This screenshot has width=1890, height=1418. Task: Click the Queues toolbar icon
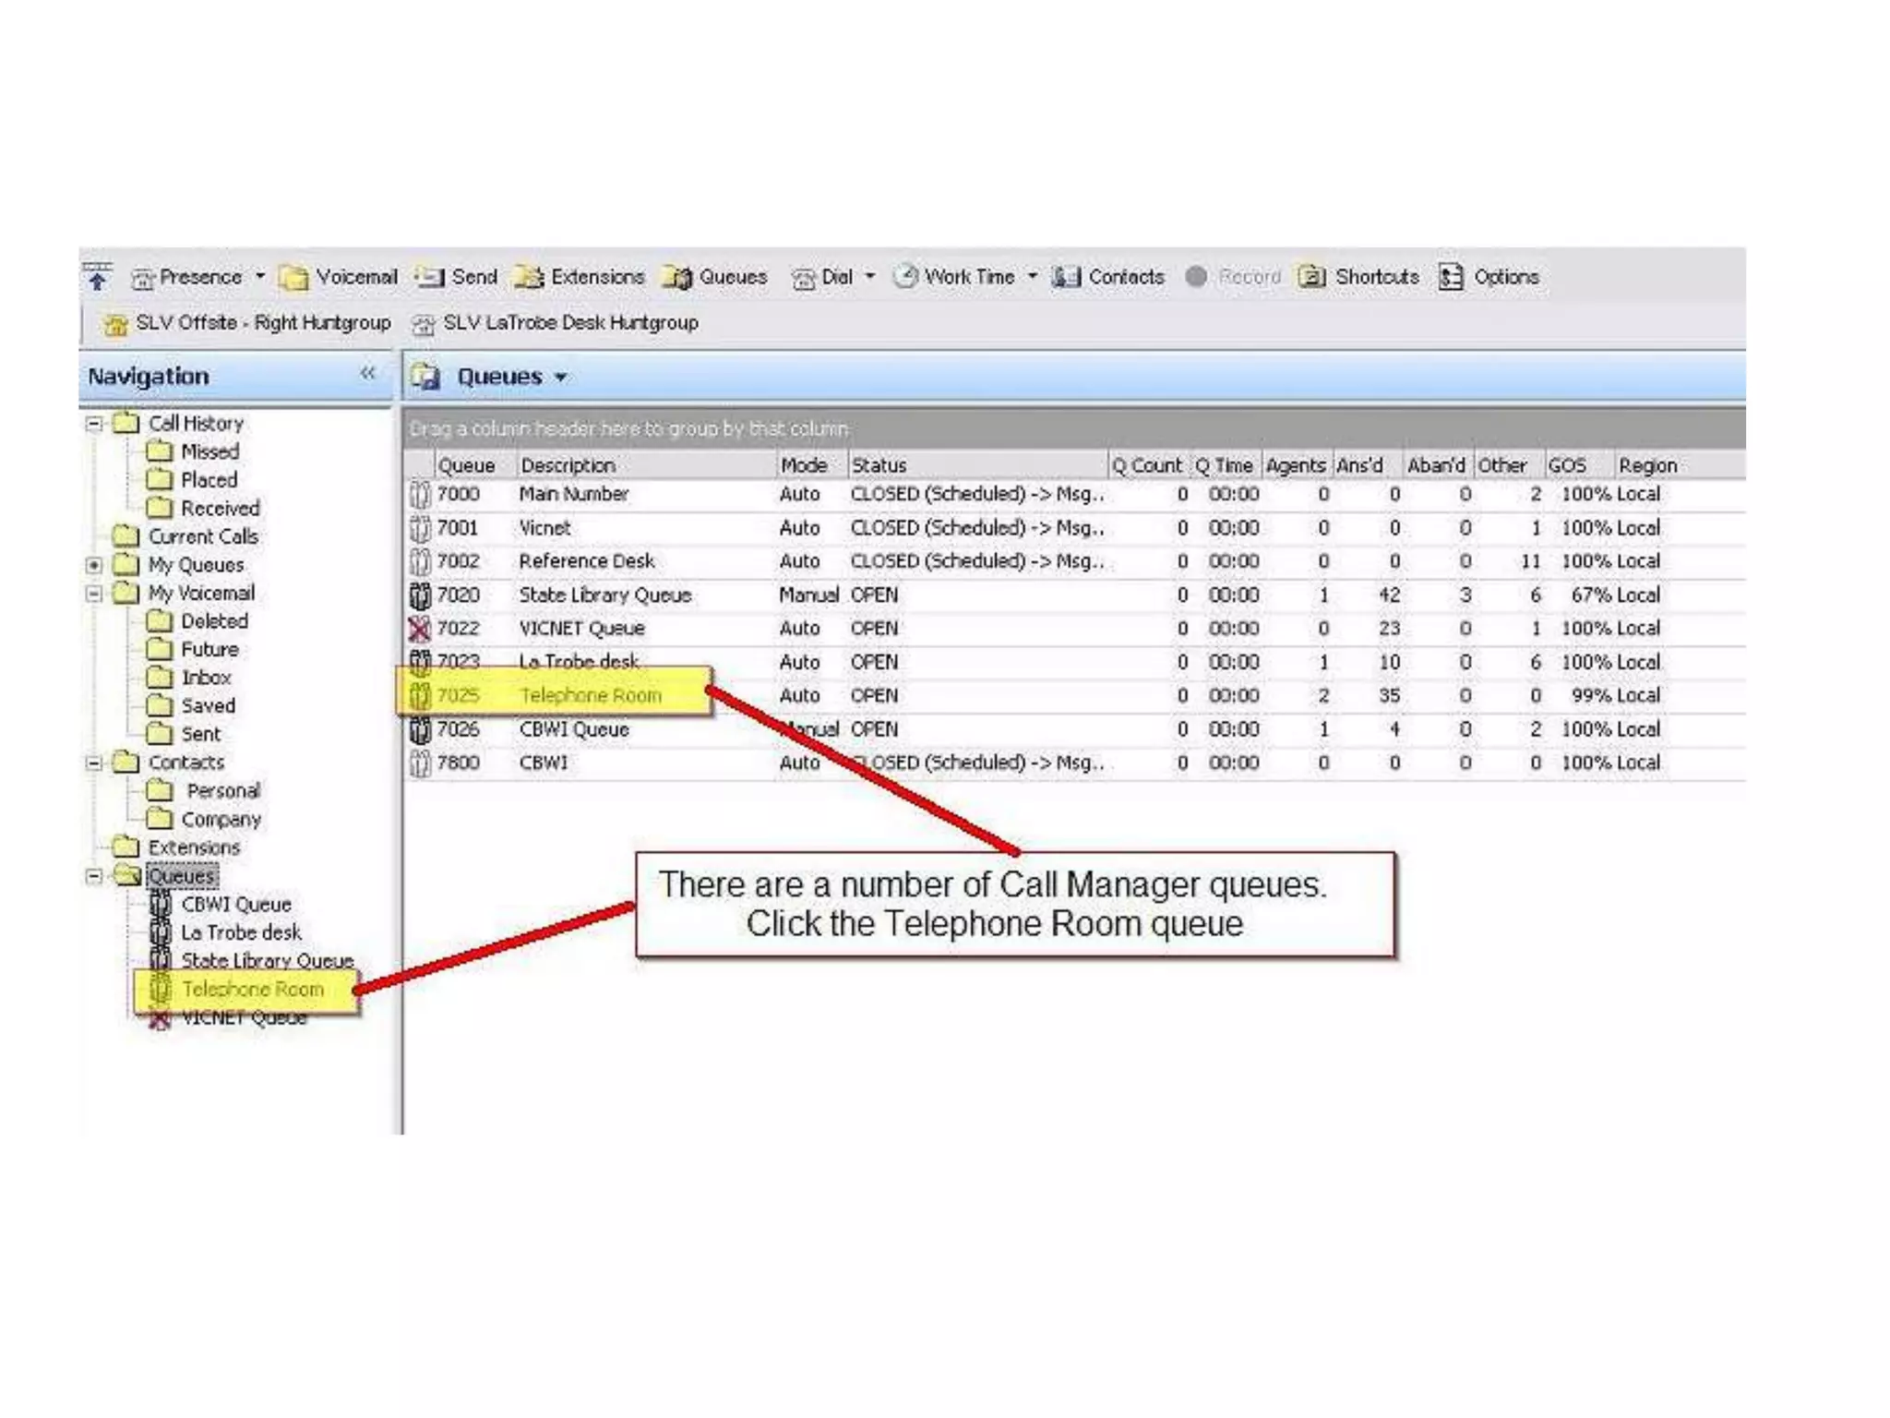[678, 277]
